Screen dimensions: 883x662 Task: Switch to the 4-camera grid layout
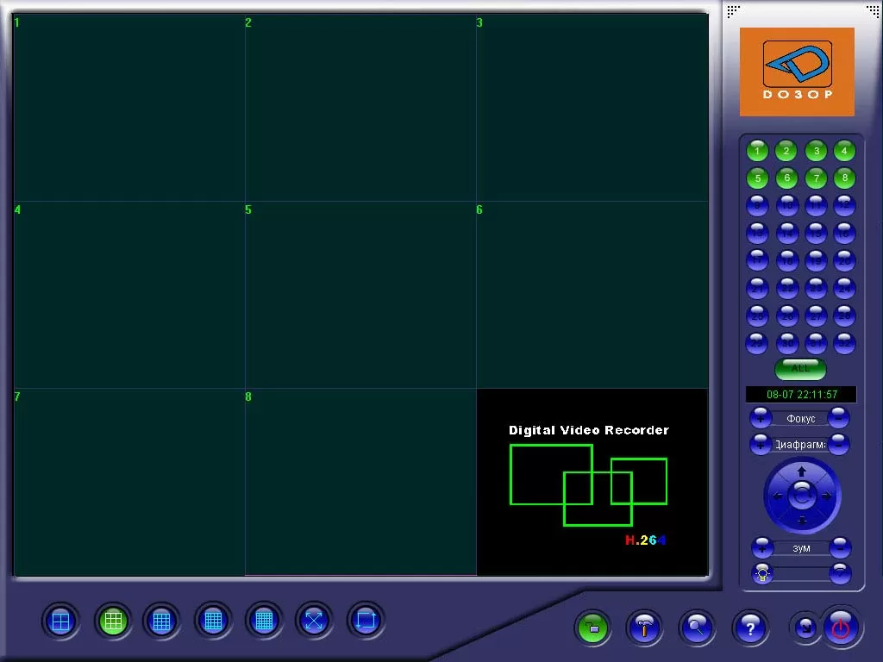(x=60, y=621)
